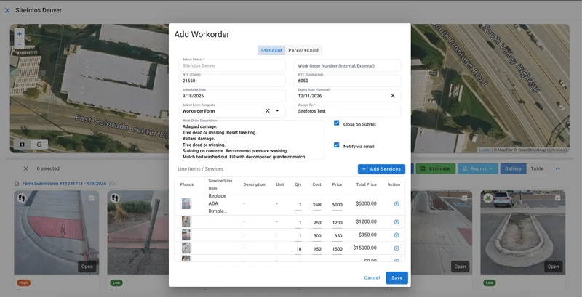Clear the Workorder Form template selection
The height and width of the screenshot is (297, 582).
[267, 110]
